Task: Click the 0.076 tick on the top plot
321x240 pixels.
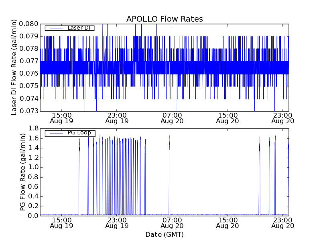Action: click(28, 74)
